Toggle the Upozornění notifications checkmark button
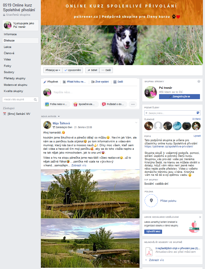This screenshot has height=269, width=205. (73, 70)
